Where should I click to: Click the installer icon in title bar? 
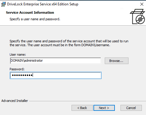click(3, 4)
